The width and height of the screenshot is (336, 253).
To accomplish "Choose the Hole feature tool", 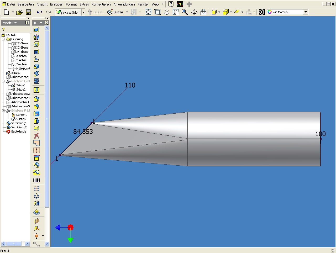I will coord(36,44).
